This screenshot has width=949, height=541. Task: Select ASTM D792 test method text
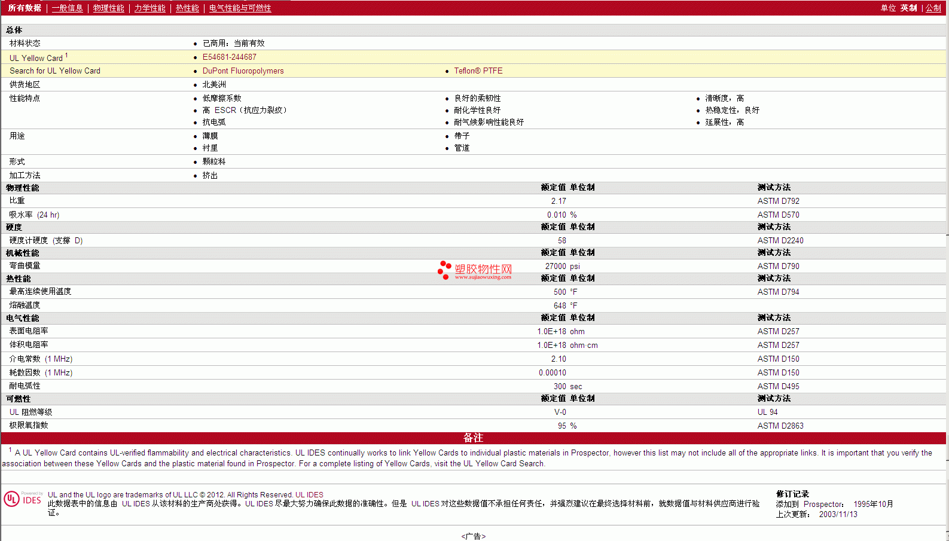[x=779, y=201]
